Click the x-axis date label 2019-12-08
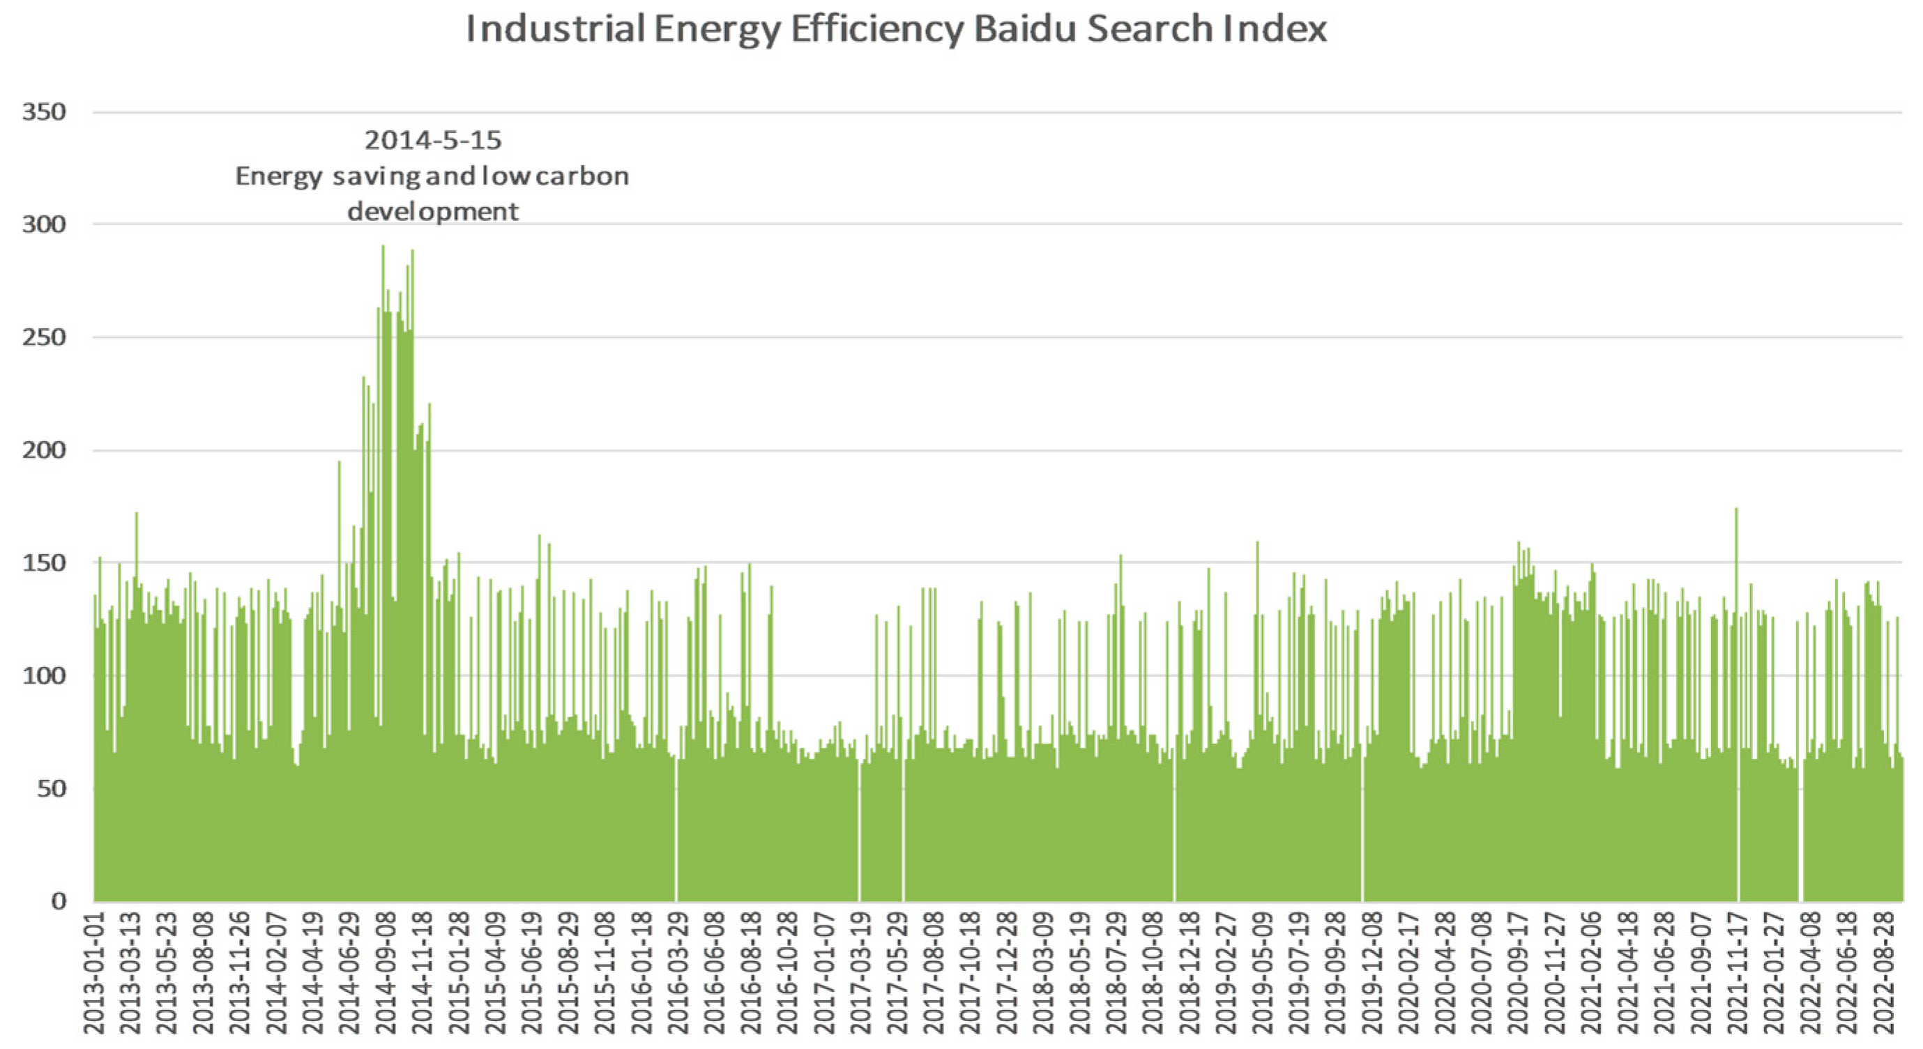Viewport: 1923px width, 1049px height. pos(1374,973)
